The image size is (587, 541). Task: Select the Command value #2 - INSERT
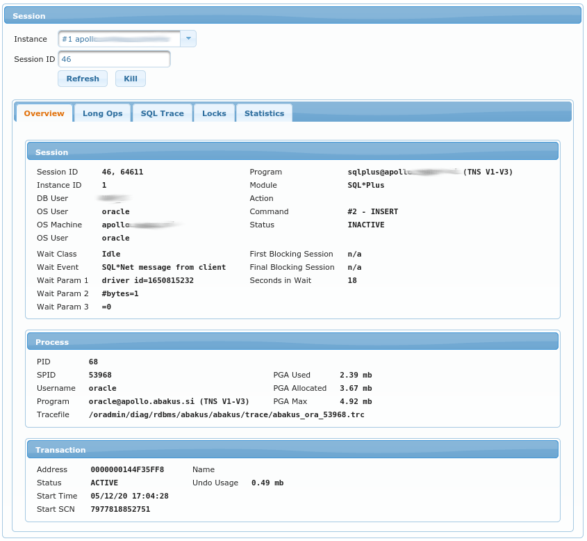click(372, 211)
